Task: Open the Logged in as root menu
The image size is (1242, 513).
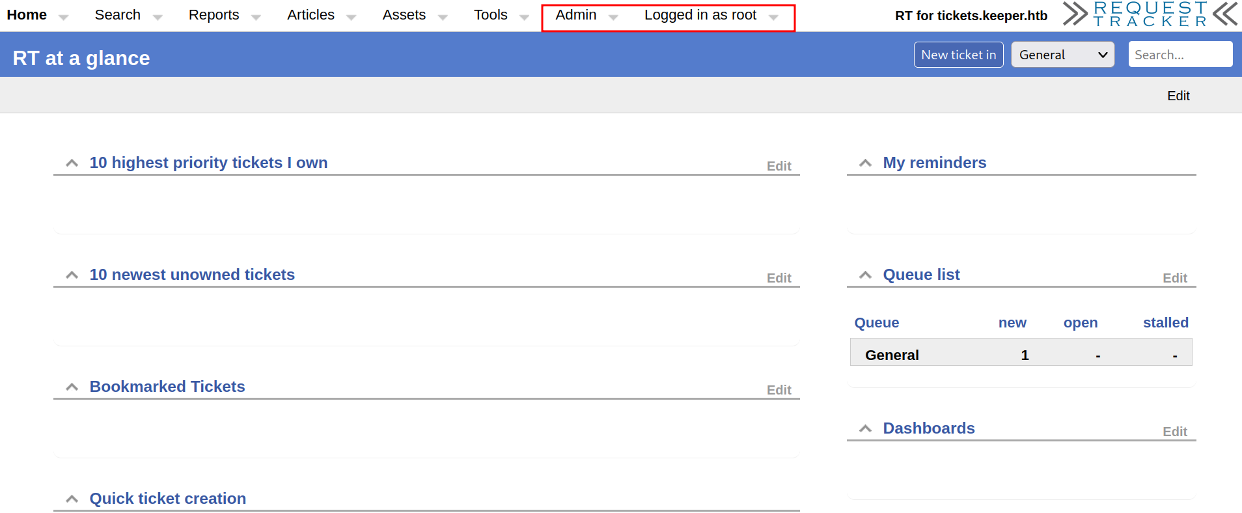Action: point(700,15)
